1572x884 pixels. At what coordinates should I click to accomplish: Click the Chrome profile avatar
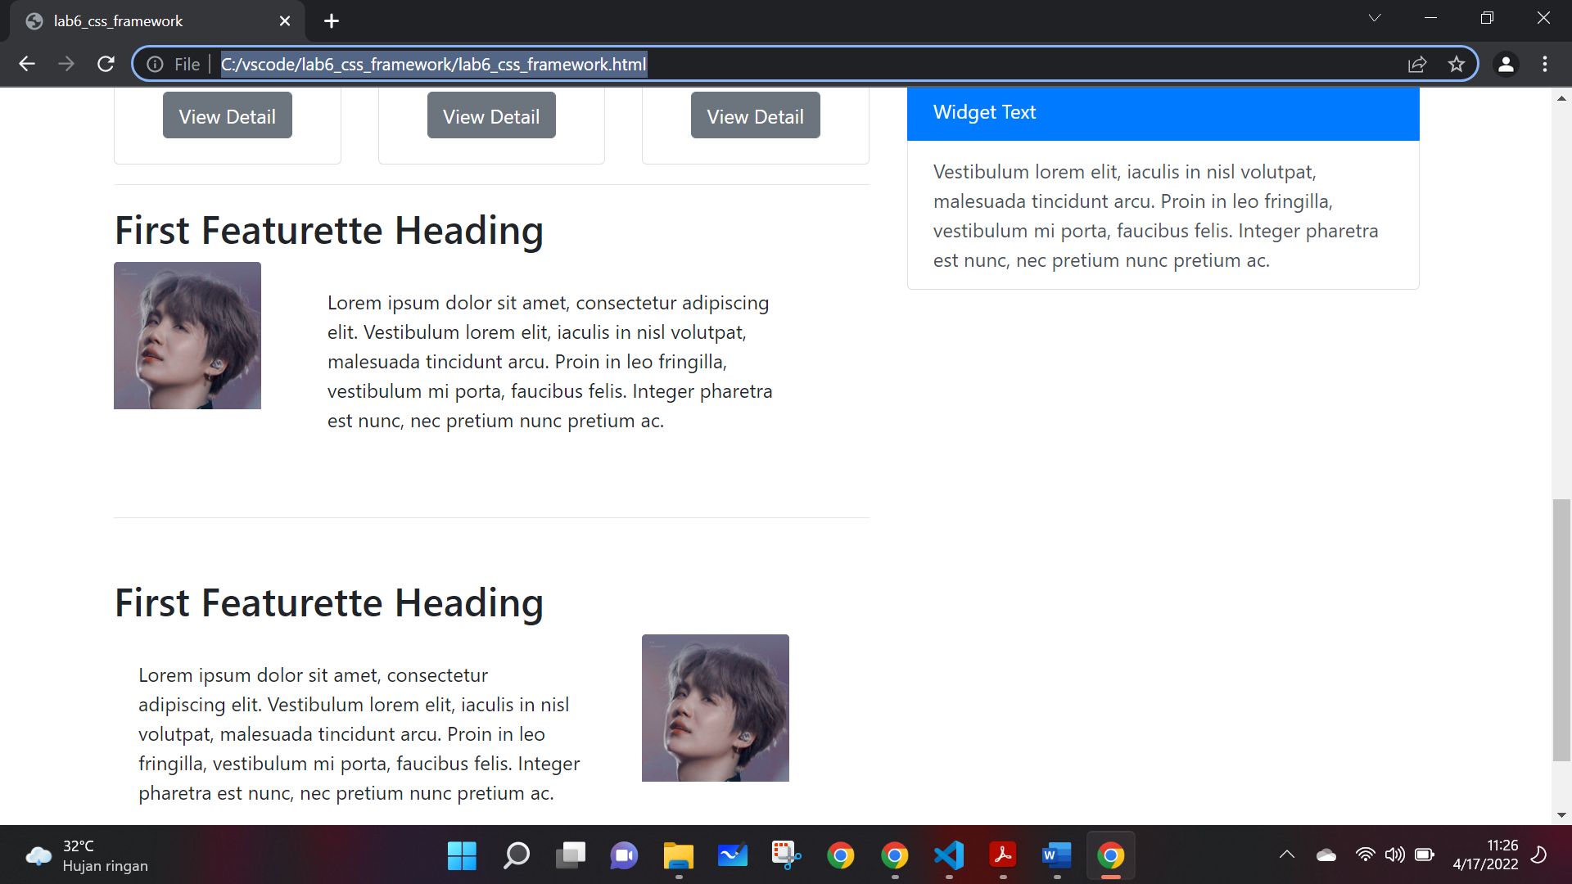click(1506, 64)
